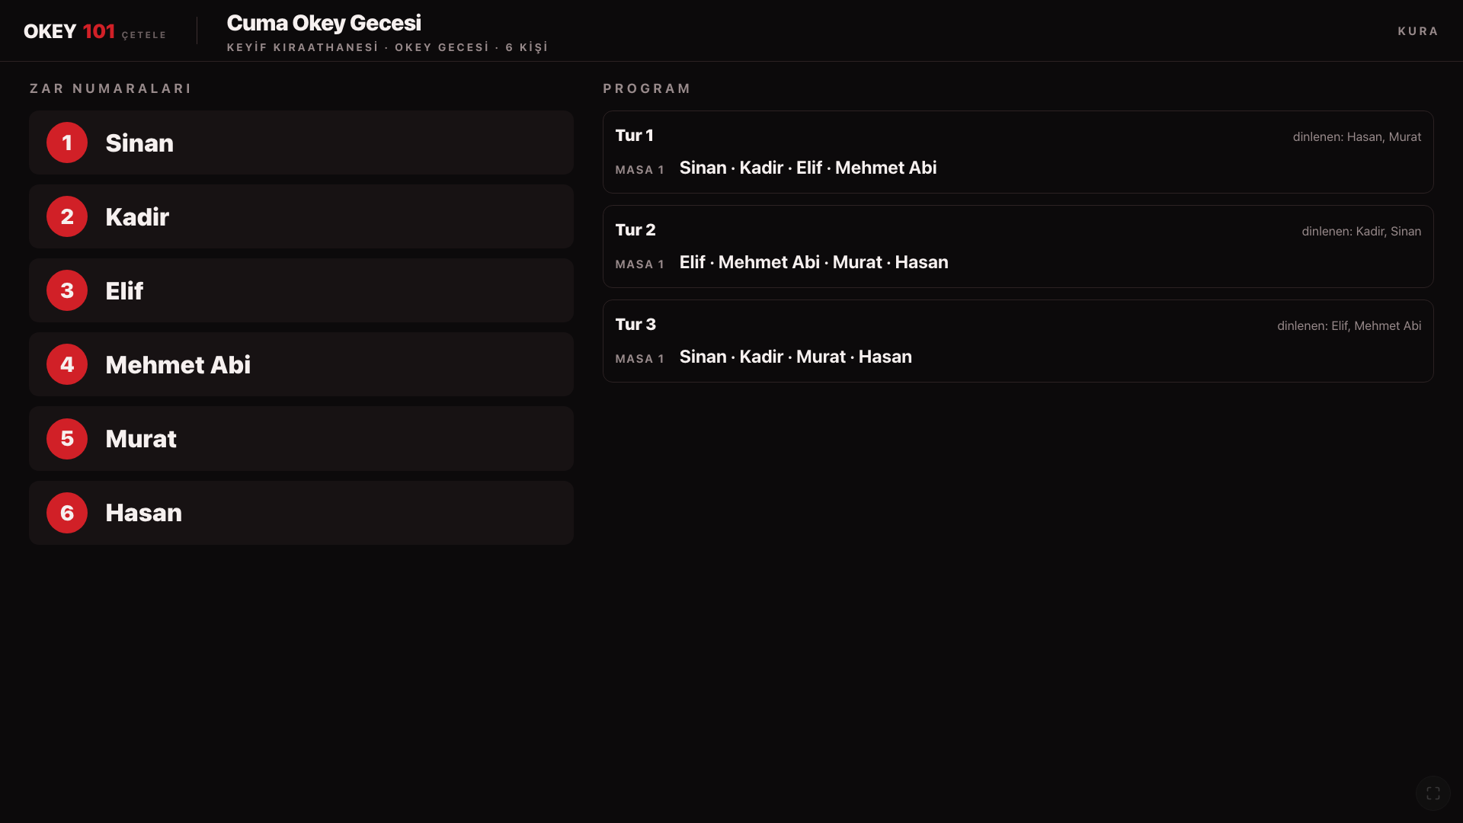Click 'dinlenen: Kadir, Sinan' text
This screenshot has width=1463, height=823.
tap(1362, 232)
